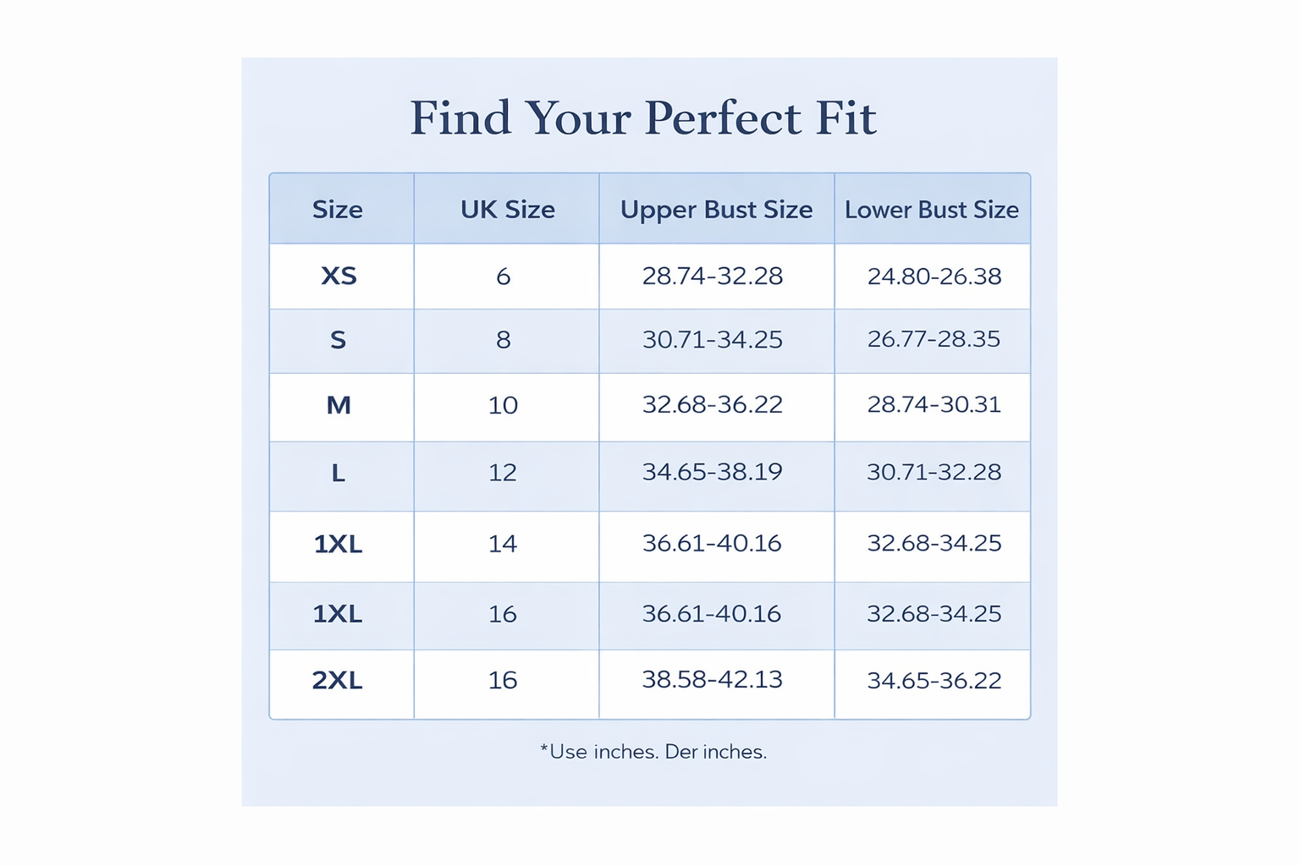Select UK size 14 cell

click(x=503, y=544)
